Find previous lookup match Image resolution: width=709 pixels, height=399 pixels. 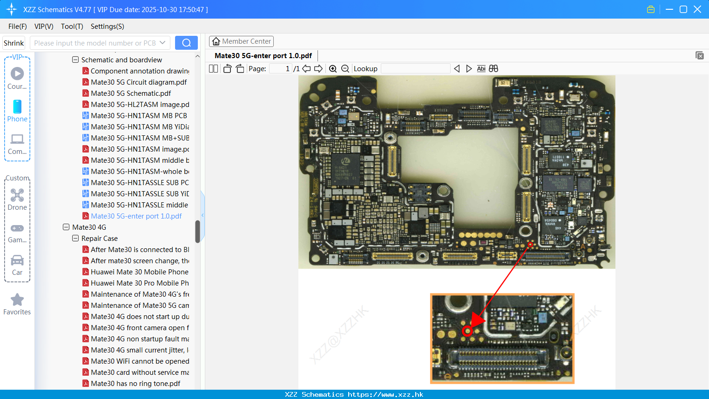(x=457, y=69)
